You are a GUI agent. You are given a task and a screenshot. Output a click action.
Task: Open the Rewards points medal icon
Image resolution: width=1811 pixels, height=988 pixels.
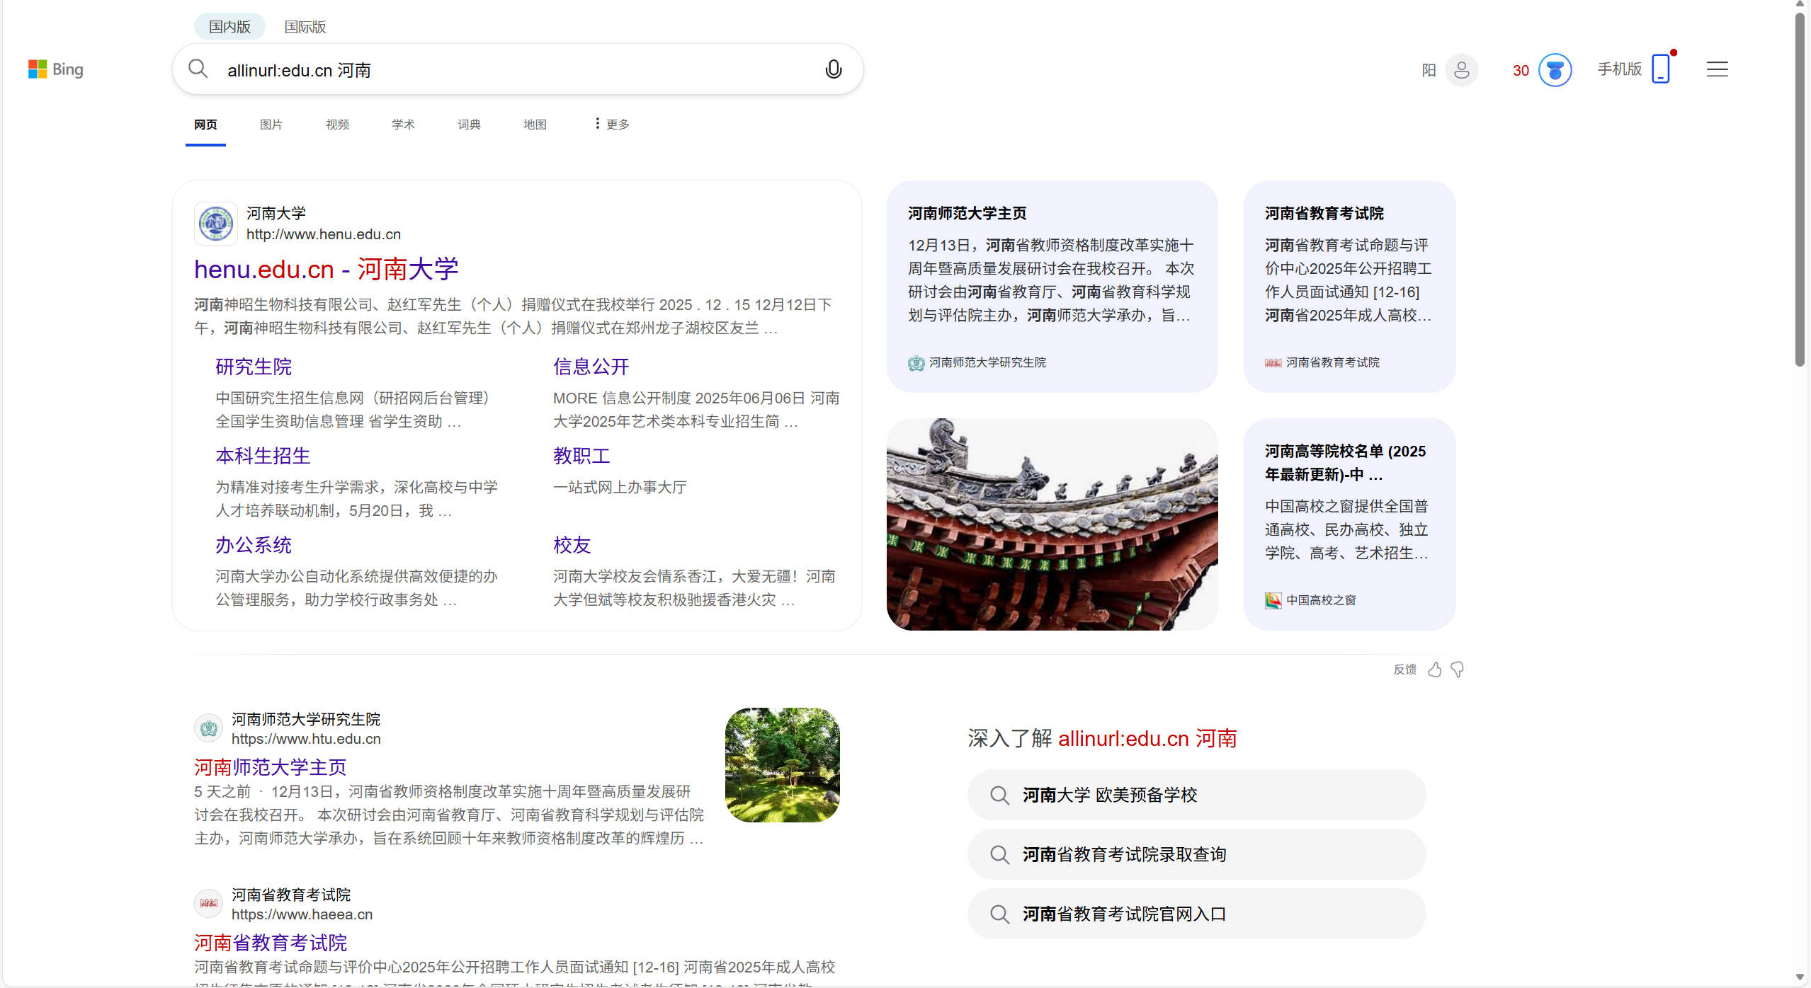click(1555, 70)
